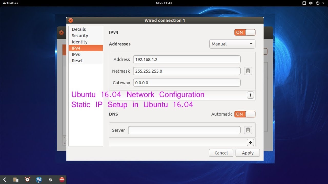Open the alarm clock tray icon
The image size is (328, 184).
point(27,180)
